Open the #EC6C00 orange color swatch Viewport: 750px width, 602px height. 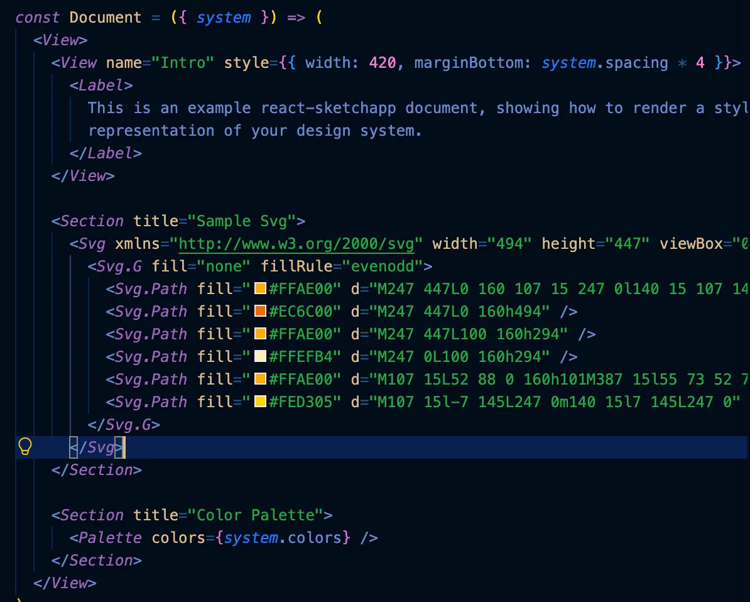click(x=260, y=311)
